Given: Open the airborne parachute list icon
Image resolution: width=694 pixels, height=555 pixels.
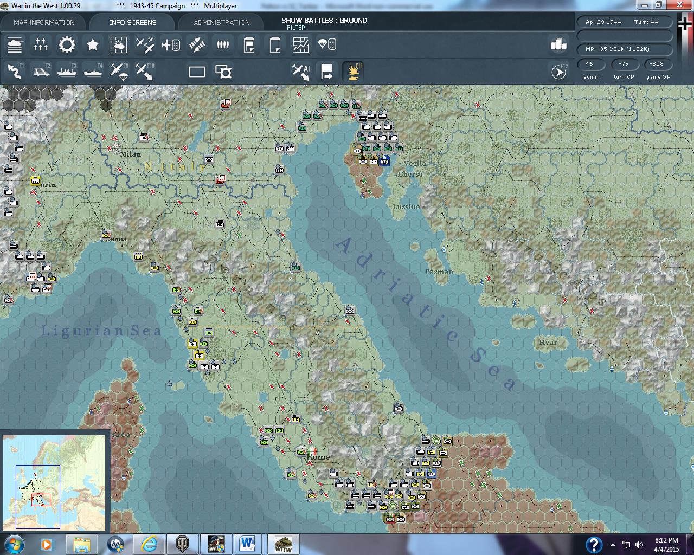Looking at the screenshot, I should pyautogui.click(x=327, y=45).
